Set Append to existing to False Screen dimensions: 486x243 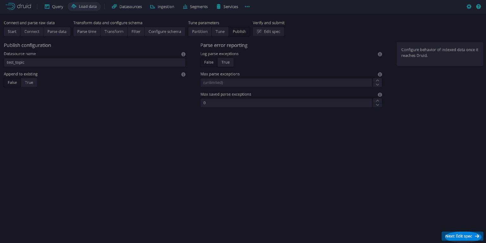point(12,82)
